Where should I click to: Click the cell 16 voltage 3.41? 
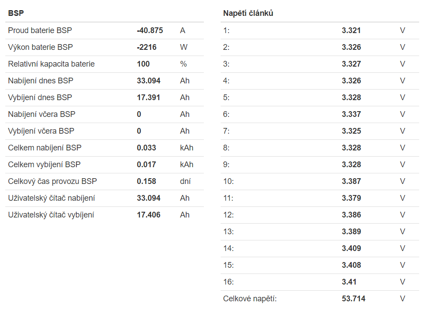point(349,282)
